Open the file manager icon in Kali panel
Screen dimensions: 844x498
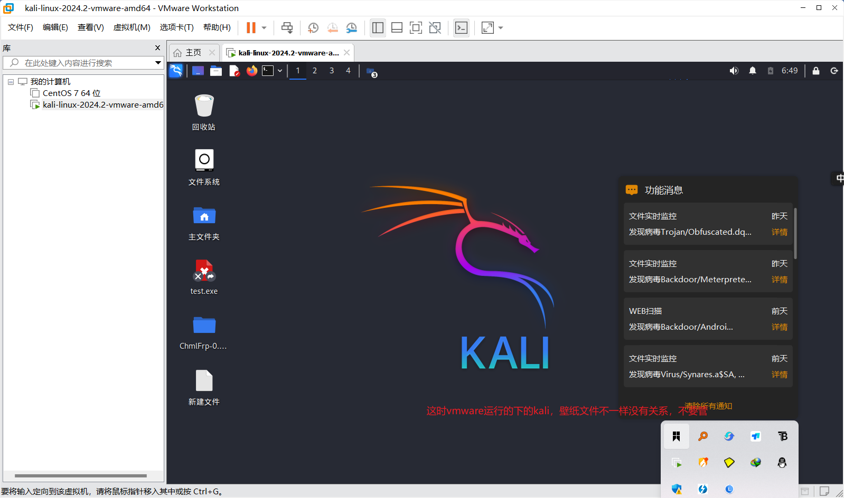(216, 71)
